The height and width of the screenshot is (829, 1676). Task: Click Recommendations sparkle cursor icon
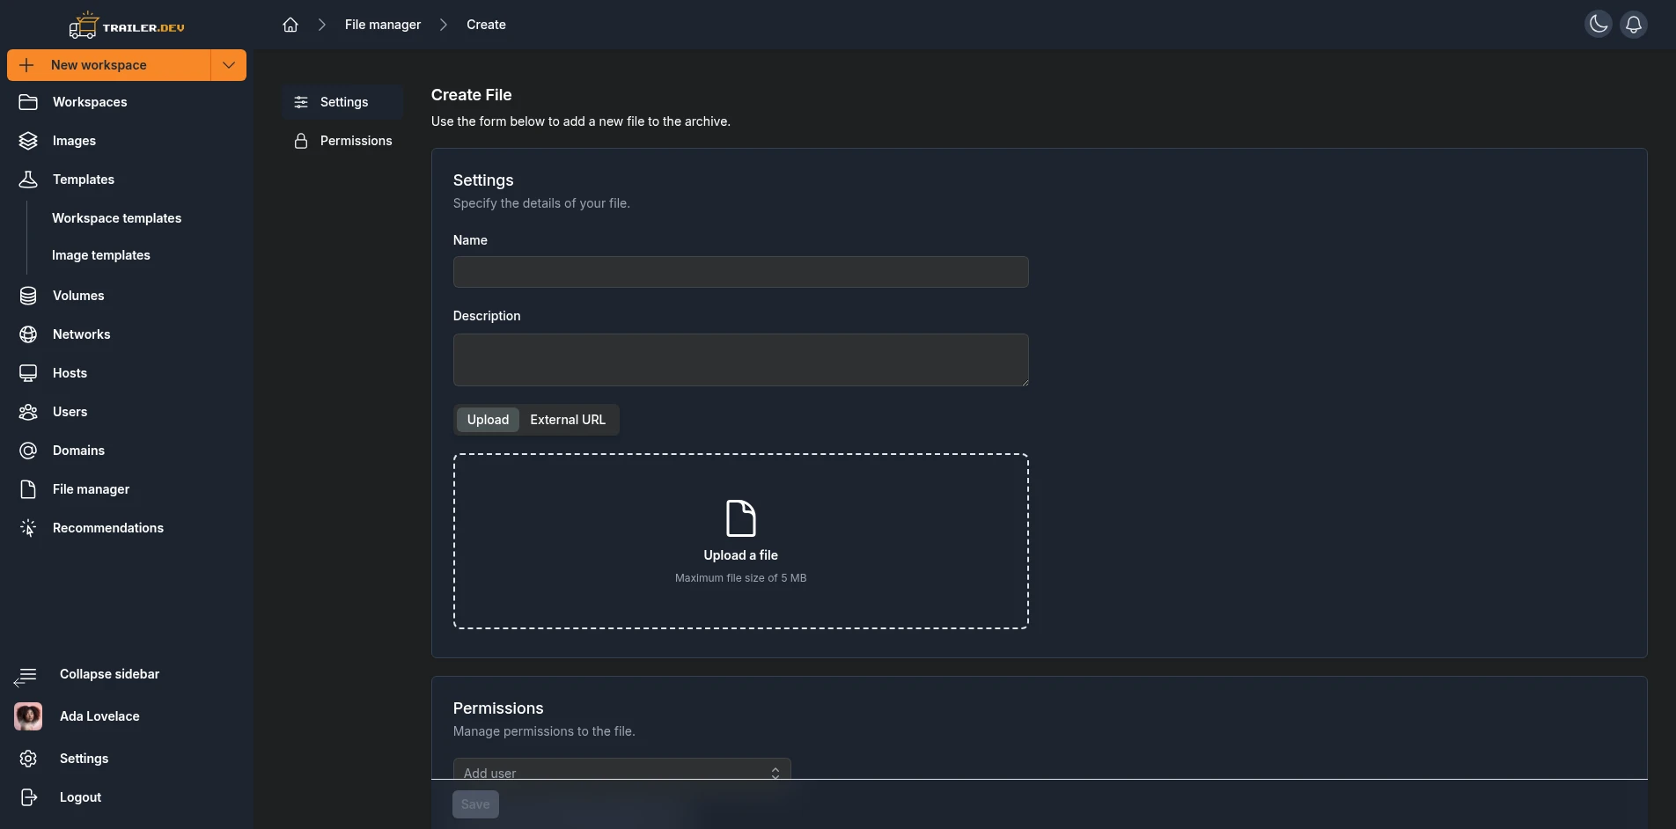pos(28,528)
